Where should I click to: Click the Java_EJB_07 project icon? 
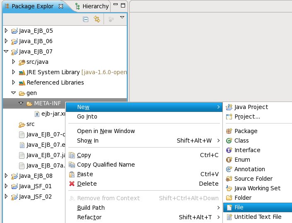tap(14, 51)
